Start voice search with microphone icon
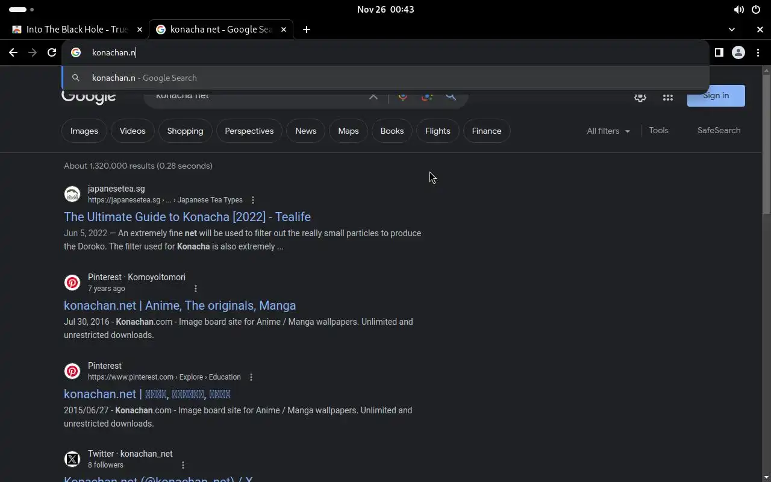 point(403,96)
